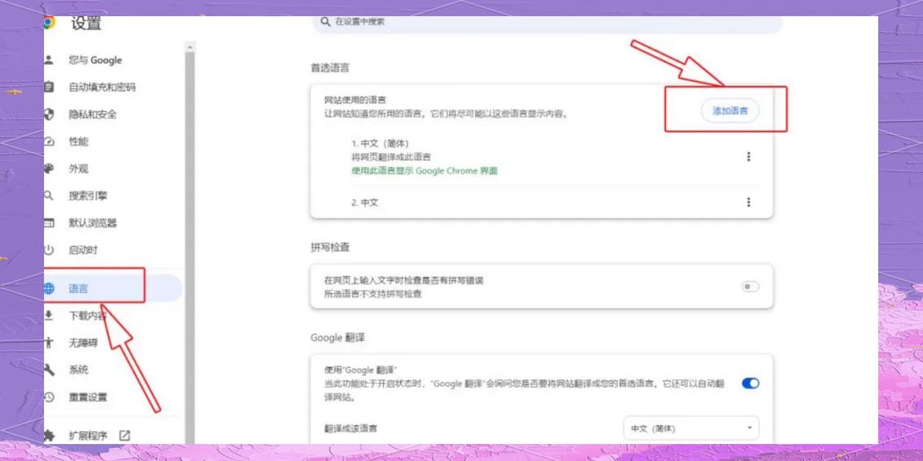Click the green 使用此语言显示 Google Chrome 界面 text
The width and height of the screenshot is (923, 461).
(424, 171)
